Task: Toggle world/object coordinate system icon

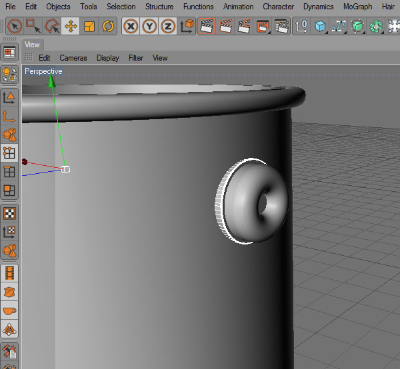Action: click(x=187, y=26)
